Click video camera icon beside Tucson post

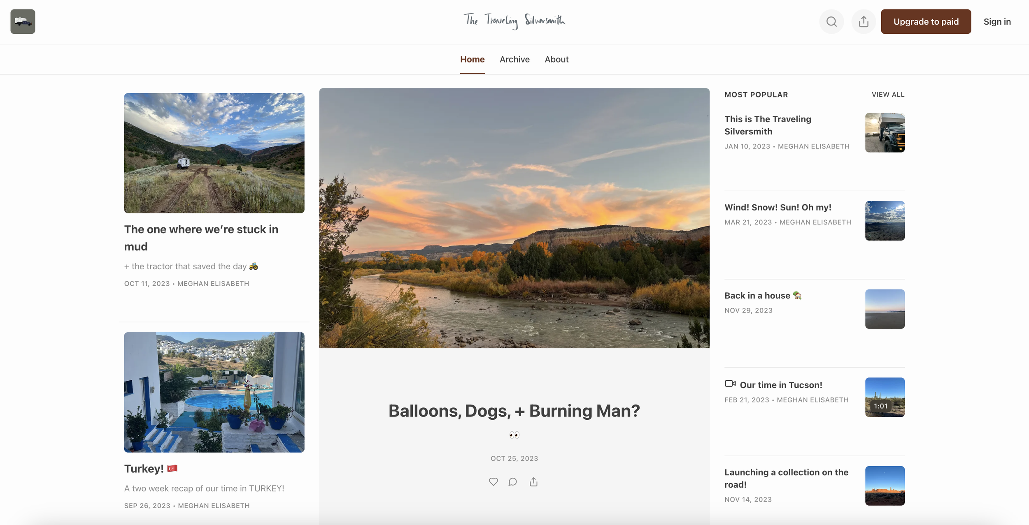click(730, 384)
